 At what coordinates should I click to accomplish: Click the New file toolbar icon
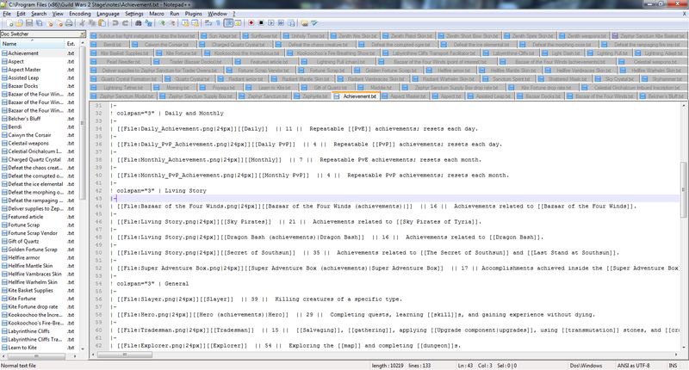pyautogui.click(x=9, y=23)
